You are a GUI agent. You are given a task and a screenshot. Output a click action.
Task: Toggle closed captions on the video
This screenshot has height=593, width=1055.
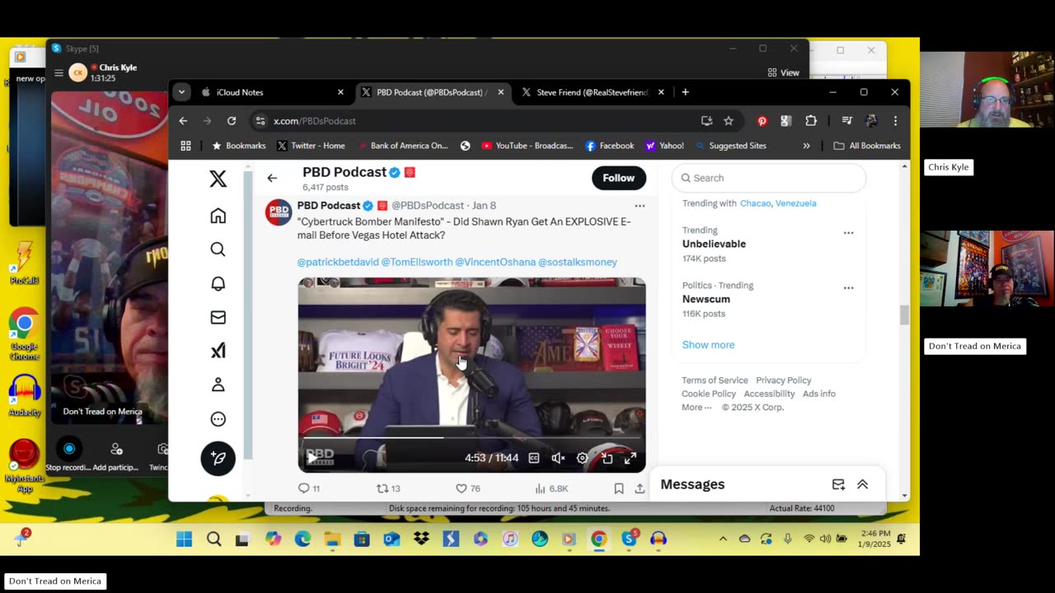pyautogui.click(x=534, y=458)
